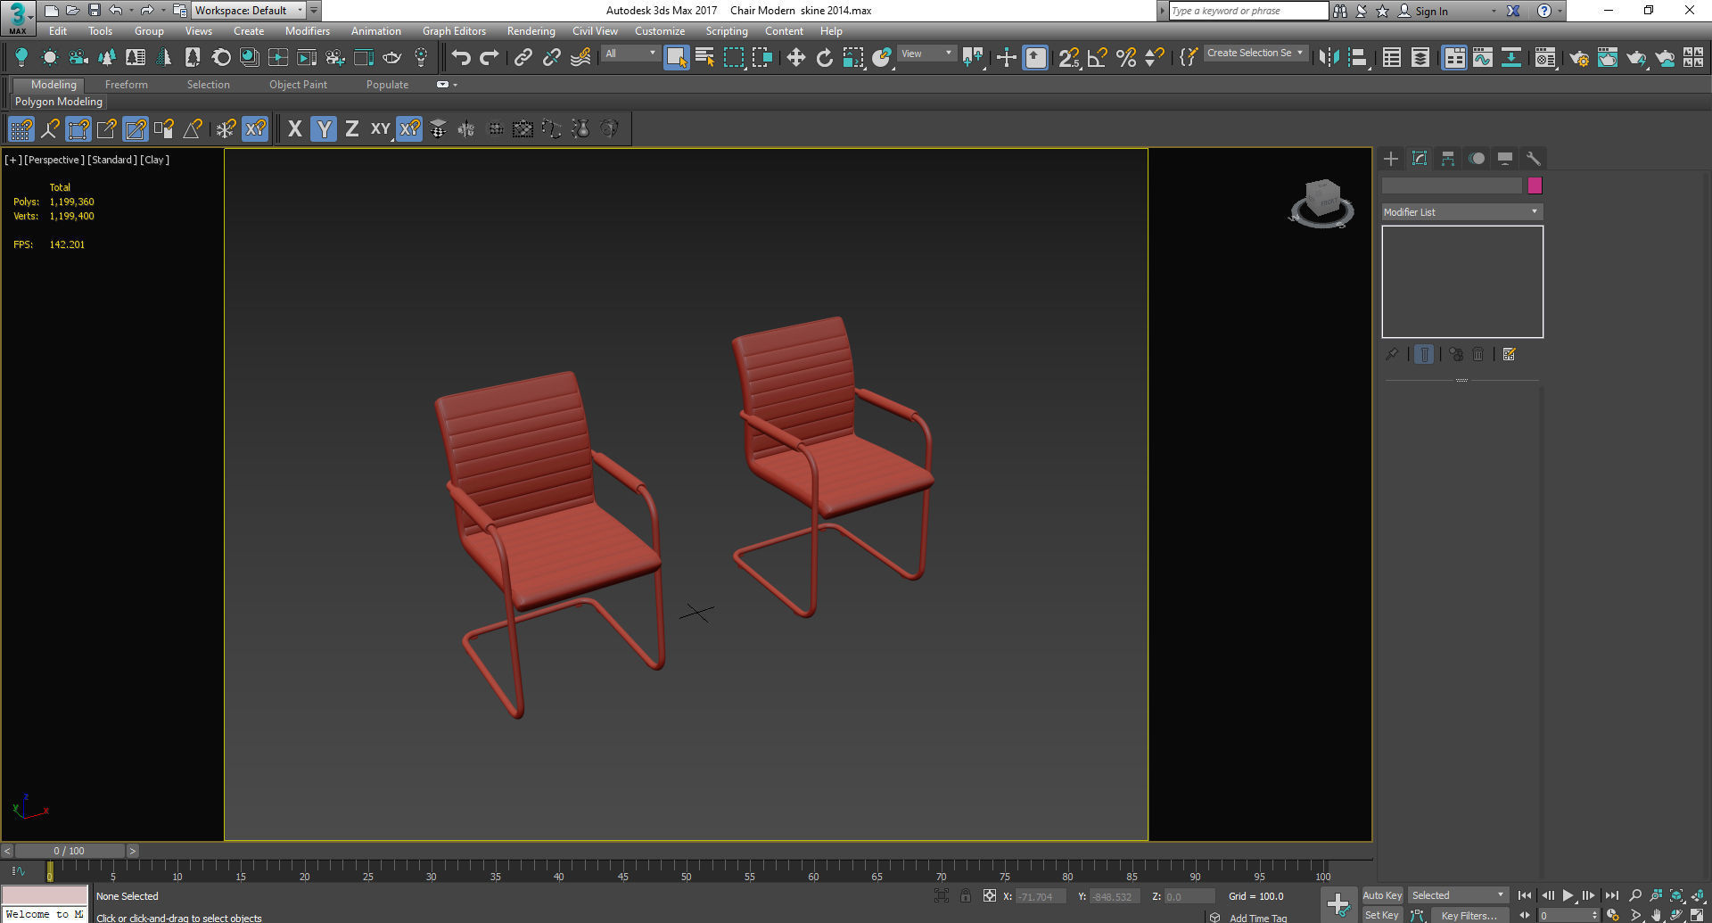Open the Material Editor icon
1712x923 pixels.
coord(1545,58)
